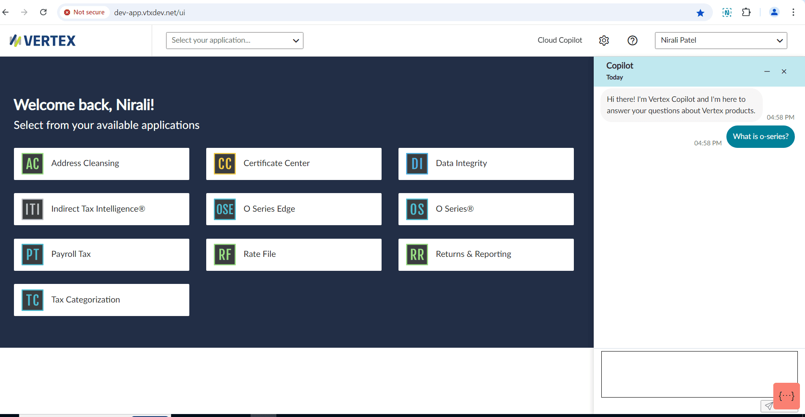Open the O Series Edge OSE icon
This screenshot has width=805, height=417.
tap(225, 209)
